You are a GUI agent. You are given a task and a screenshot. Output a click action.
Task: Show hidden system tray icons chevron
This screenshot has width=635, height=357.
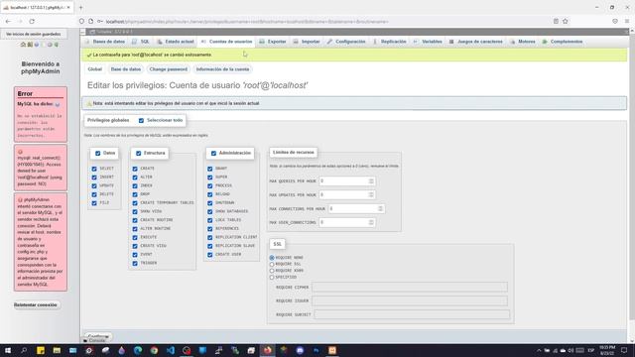pos(539,350)
